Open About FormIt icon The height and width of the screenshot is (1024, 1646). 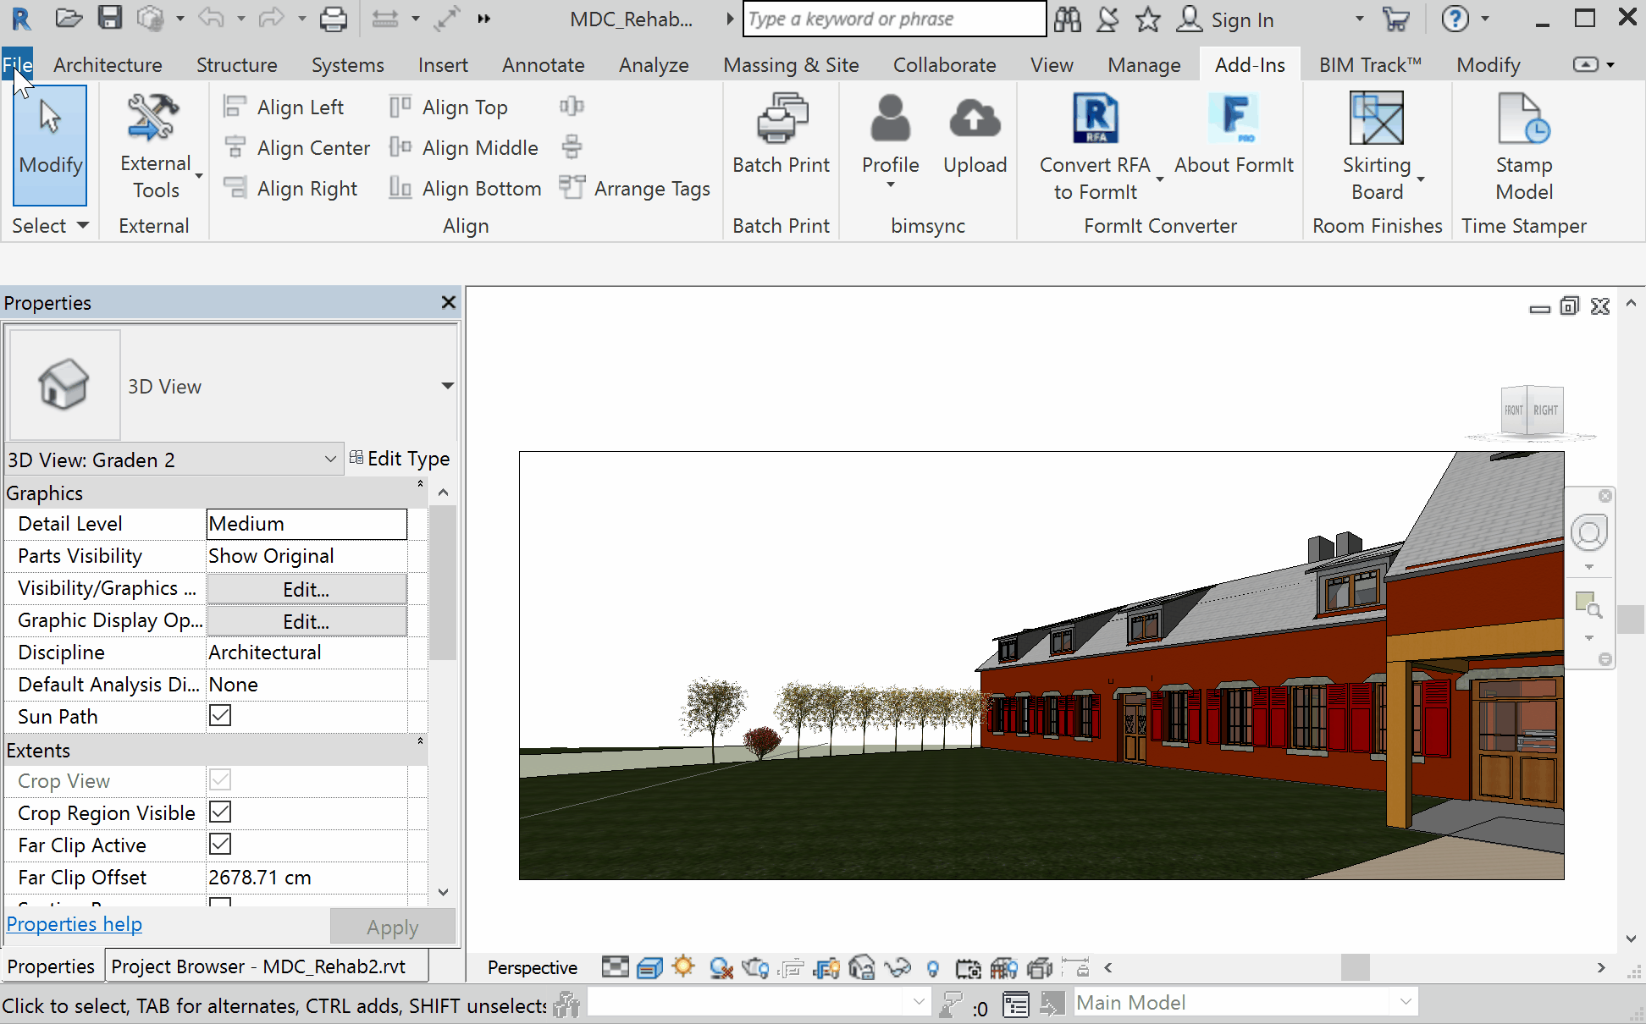pyautogui.click(x=1234, y=118)
